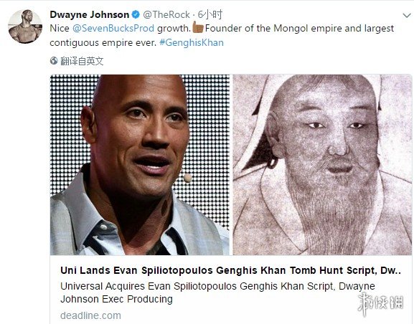Image resolution: width=414 pixels, height=324 pixels.
Task: Open the 翻译自英文 translation link
Action: click(82, 61)
